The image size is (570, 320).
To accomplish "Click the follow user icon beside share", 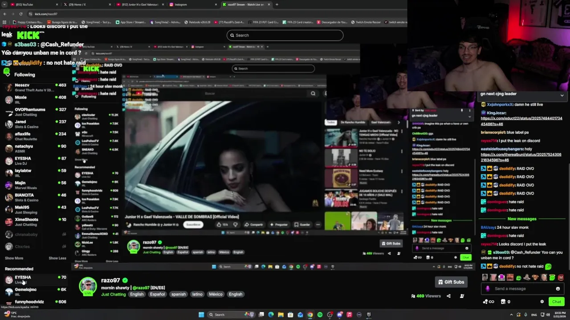I will (x=462, y=296).
